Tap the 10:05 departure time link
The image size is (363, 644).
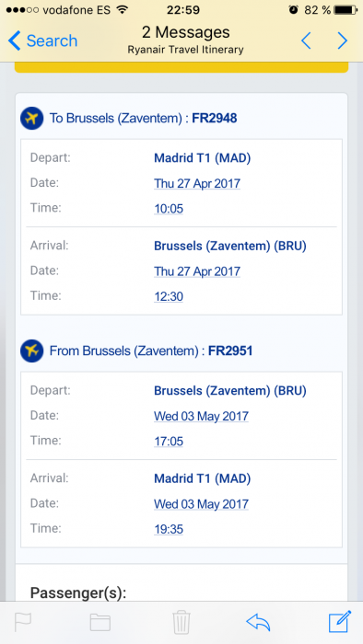(169, 209)
